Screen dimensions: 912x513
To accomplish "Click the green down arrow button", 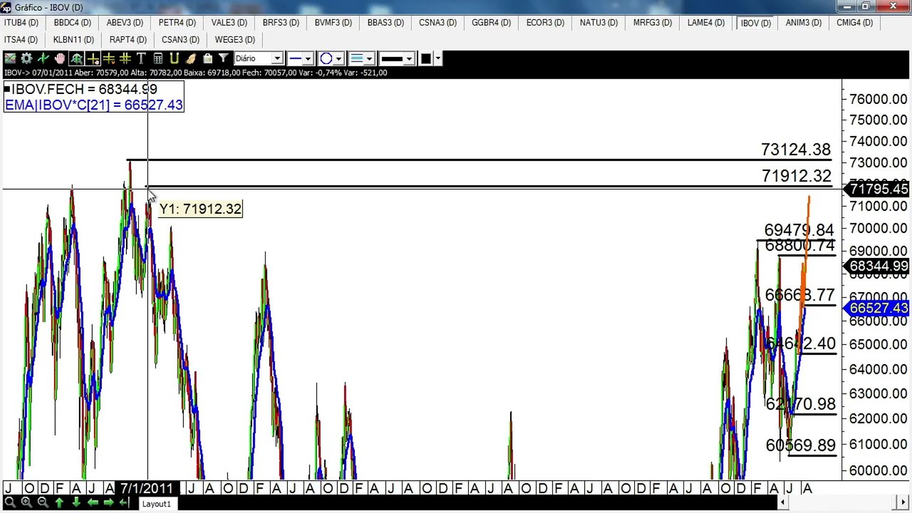I will click(x=76, y=503).
